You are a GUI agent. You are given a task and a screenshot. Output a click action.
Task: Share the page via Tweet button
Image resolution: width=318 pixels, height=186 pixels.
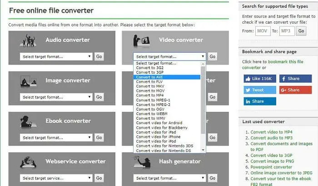pos(259,90)
